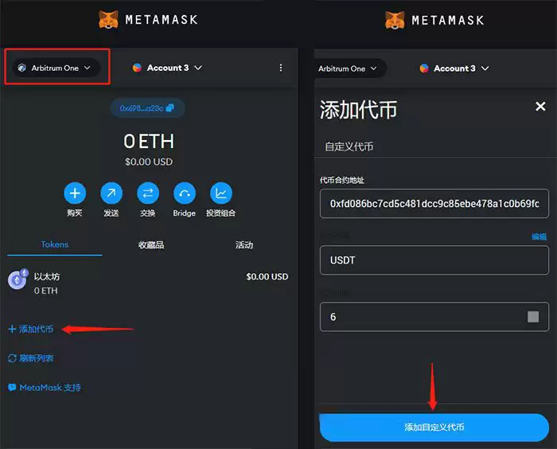This screenshot has height=449, width=557.
Task: Click the token contract address input field
Action: [434, 203]
